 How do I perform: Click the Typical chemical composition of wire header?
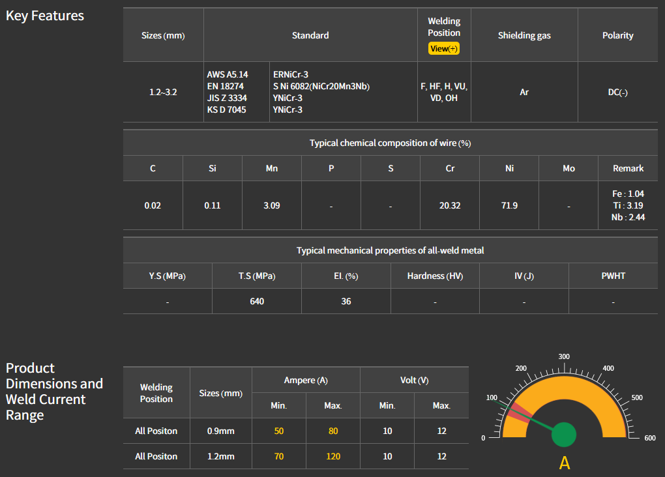pyautogui.click(x=390, y=143)
